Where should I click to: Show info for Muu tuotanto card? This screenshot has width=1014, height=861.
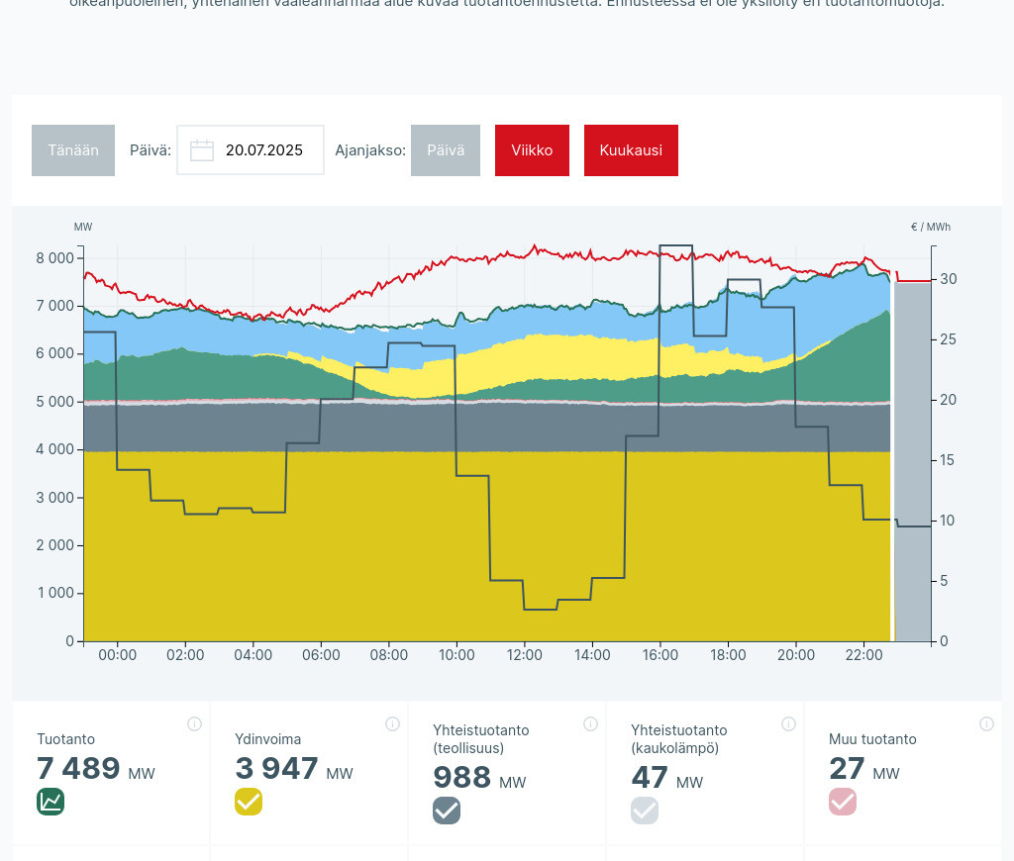(x=986, y=723)
